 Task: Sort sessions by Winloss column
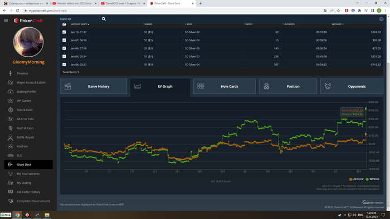pos(337,24)
